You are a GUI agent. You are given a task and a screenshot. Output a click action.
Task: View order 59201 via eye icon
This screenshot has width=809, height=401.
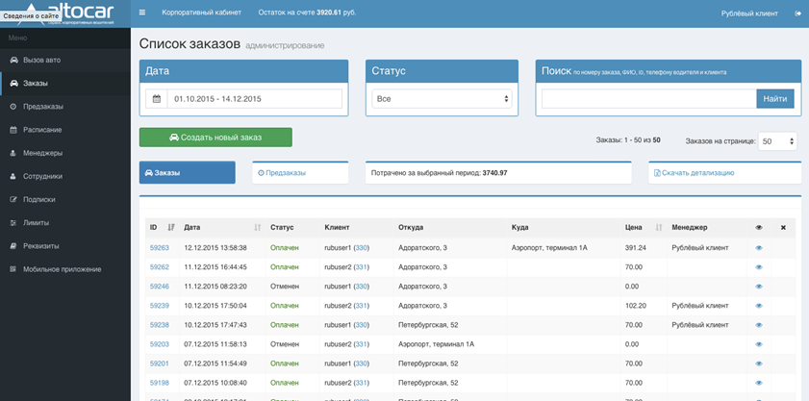(x=758, y=363)
